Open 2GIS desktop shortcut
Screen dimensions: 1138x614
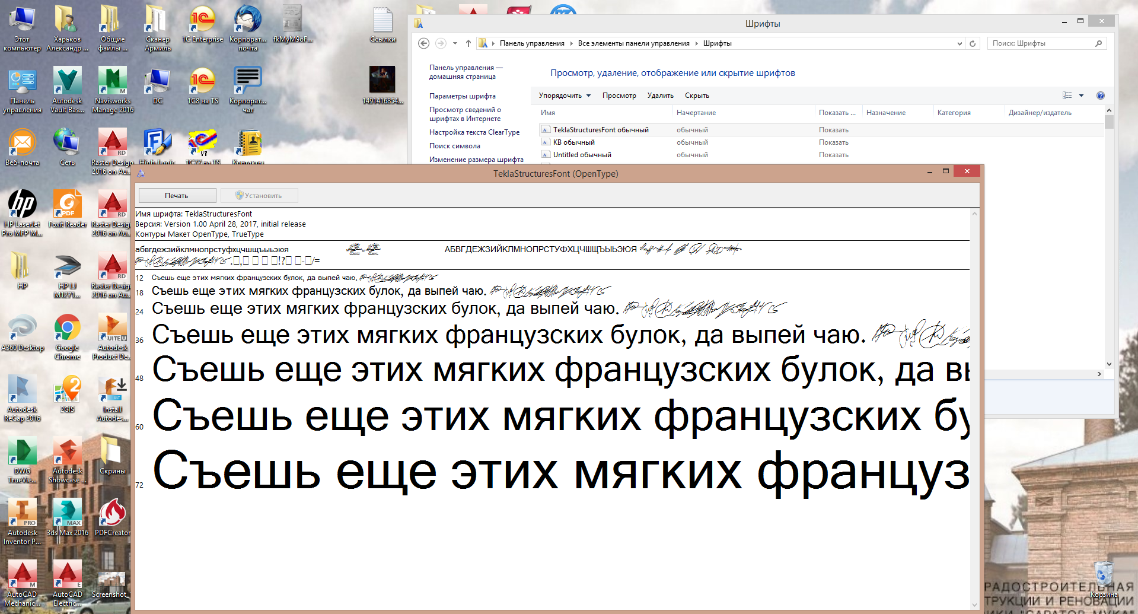click(67, 394)
